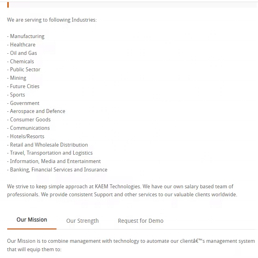Select Information, Media and Entertainment line

point(55,161)
